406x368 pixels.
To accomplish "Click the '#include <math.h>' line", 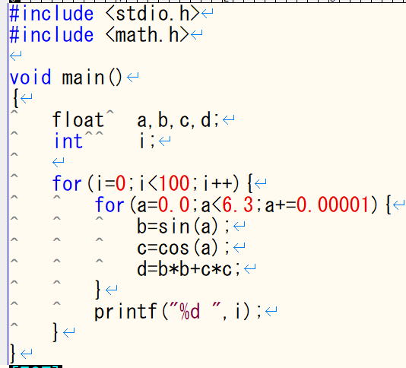I will [99, 35].
